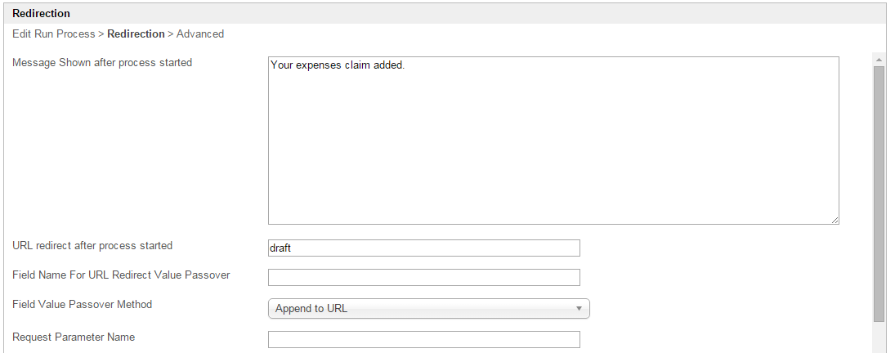Screen dimensions: 895x353
Task: Focus the Request Parameter Name input
Action: point(423,339)
